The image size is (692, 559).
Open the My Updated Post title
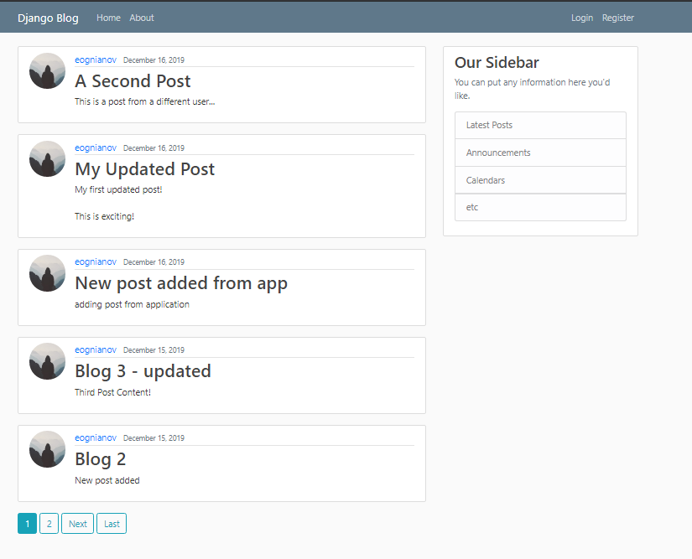[145, 169]
